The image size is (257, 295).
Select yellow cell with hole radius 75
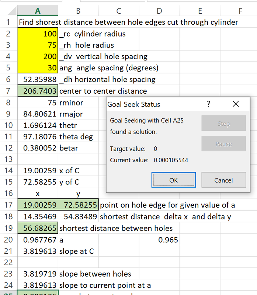coord(38,45)
